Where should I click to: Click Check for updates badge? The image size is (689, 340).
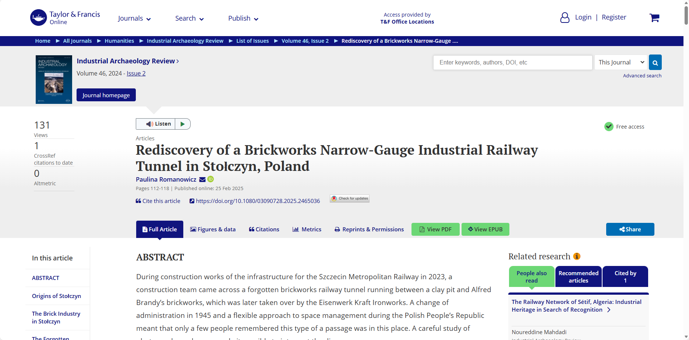[350, 199]
